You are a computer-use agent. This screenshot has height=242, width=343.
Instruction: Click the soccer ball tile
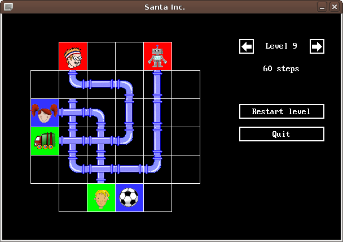pos(130,197)
